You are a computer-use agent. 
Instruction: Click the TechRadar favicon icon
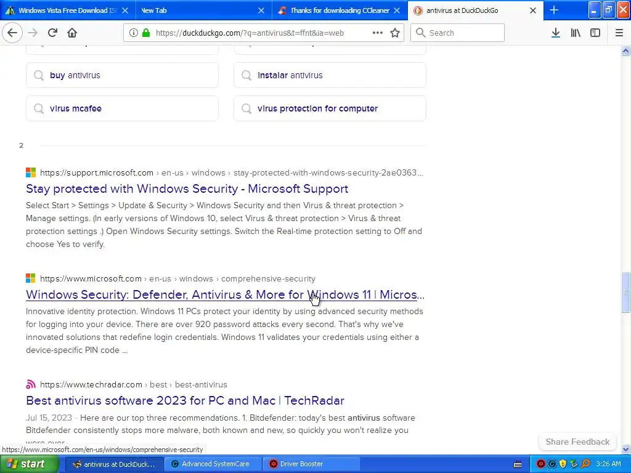(31, 384)
